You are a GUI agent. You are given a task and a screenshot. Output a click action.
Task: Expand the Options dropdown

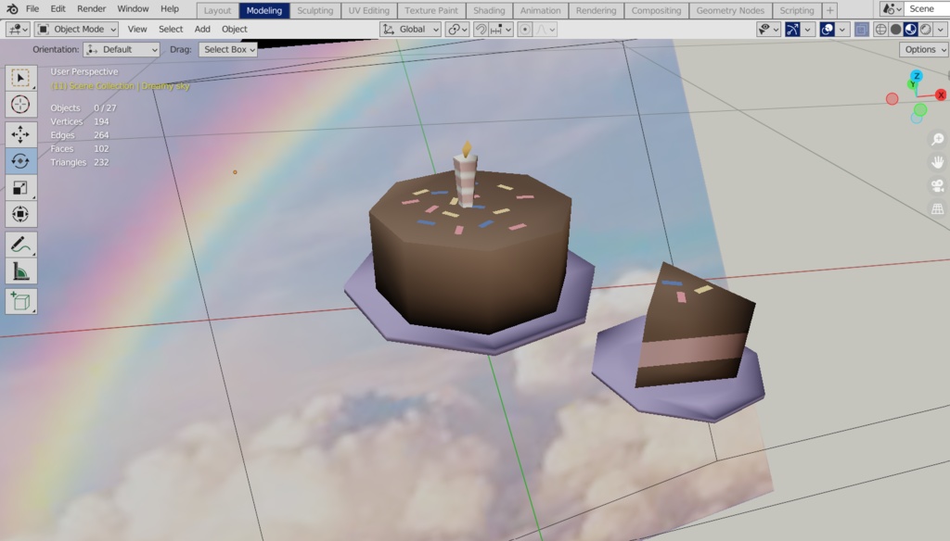coord(925,50)
